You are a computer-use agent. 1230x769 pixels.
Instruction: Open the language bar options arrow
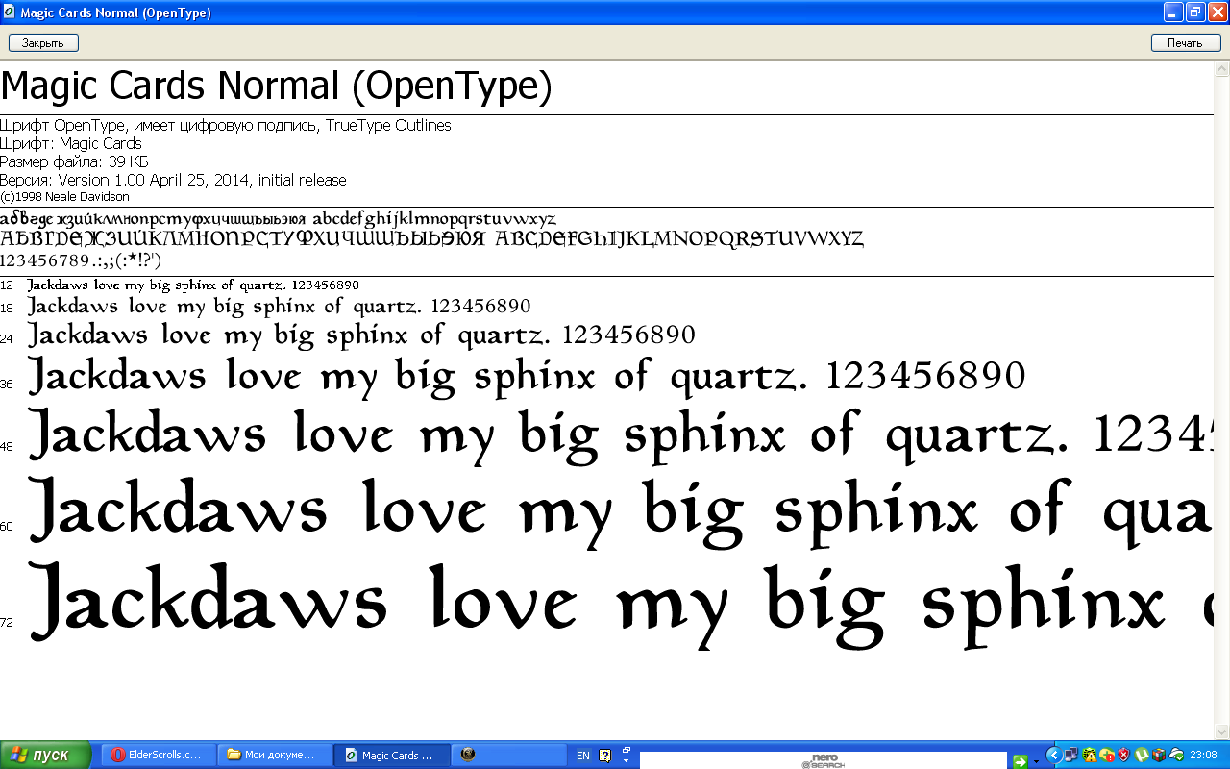(x=626, y=760)
